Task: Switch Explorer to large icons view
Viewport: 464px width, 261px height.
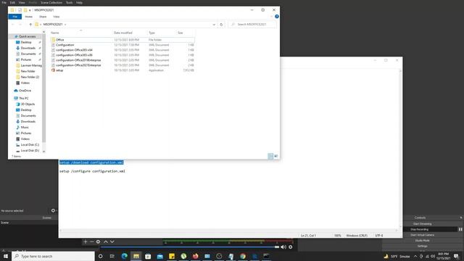Action: coord(275,156)
